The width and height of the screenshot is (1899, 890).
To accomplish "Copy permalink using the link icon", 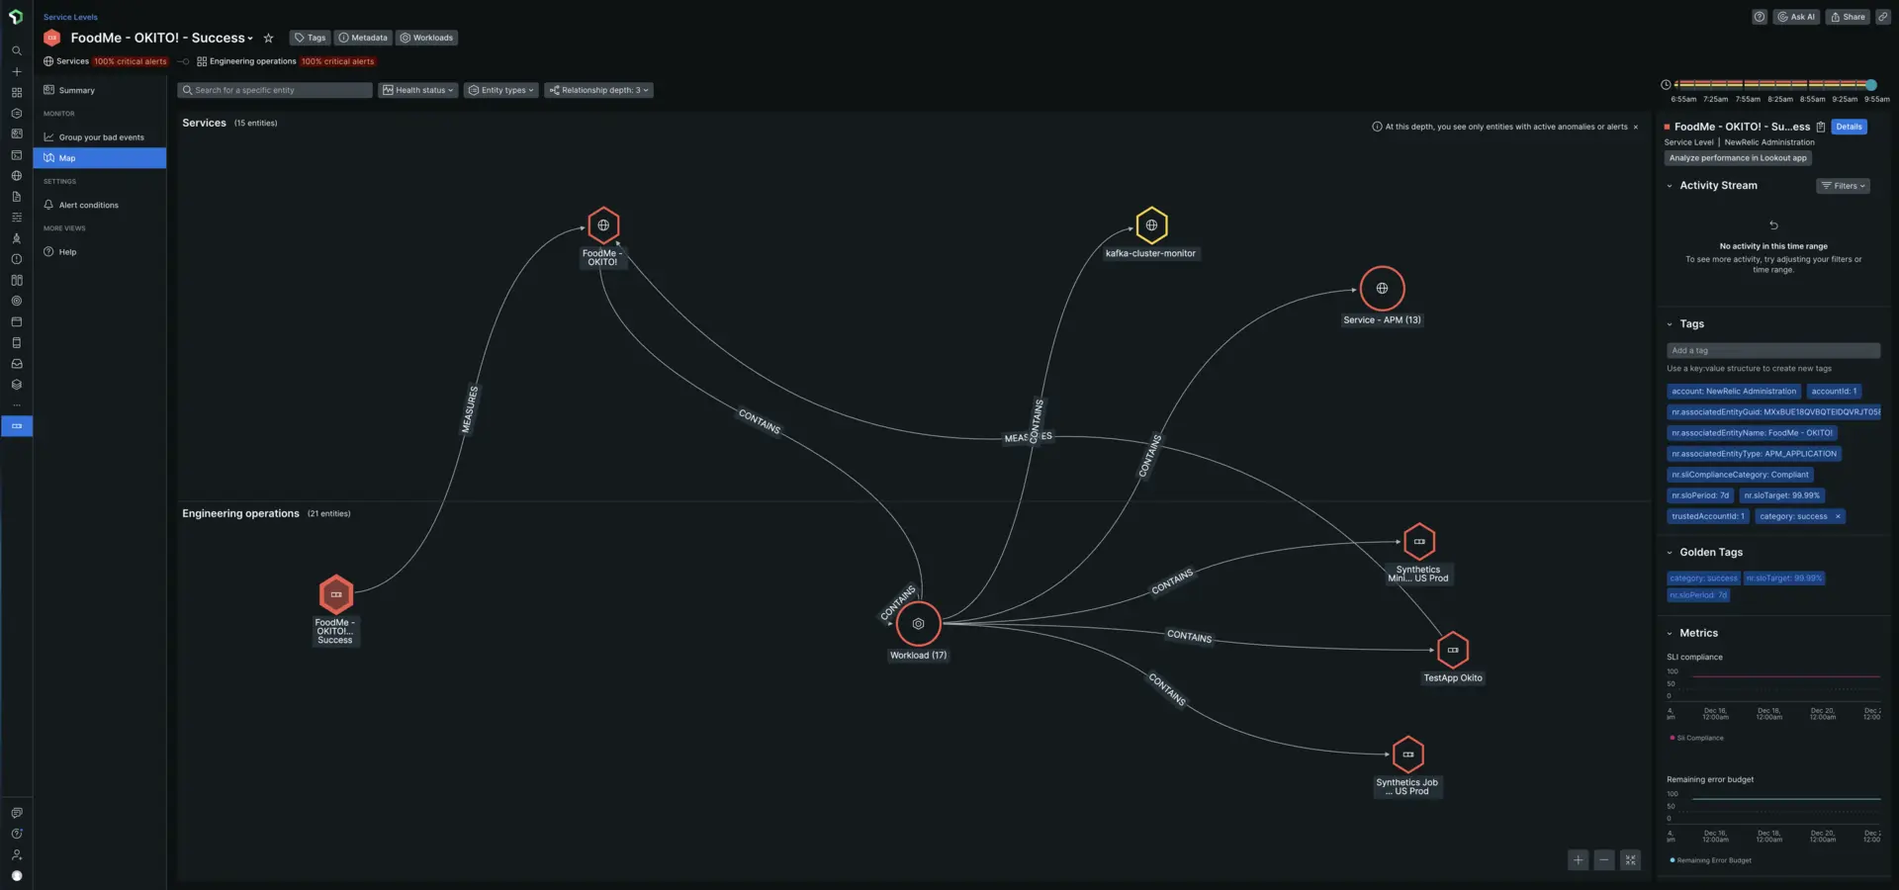I will pyautogui.click(x=1883, y=17).
